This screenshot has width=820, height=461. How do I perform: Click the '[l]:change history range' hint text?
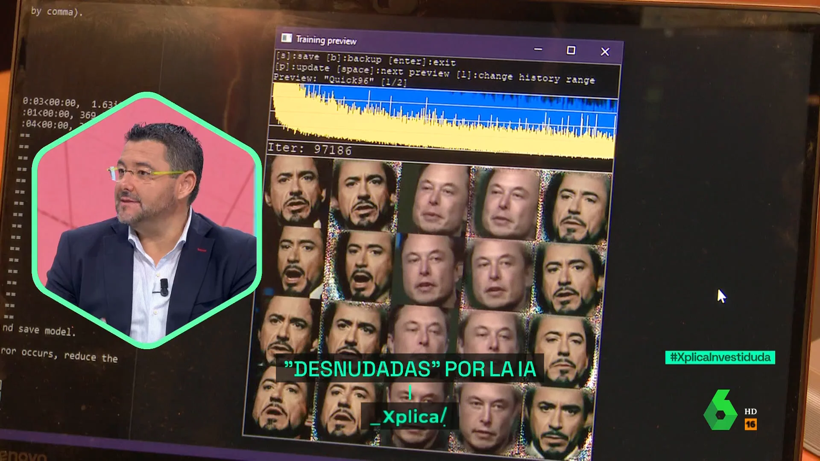click(x=525, y=77)
